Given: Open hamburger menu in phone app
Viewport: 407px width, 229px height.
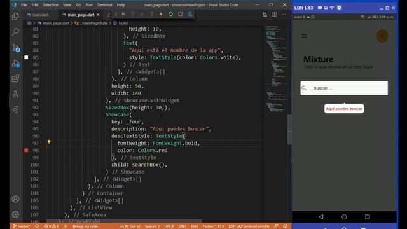Looking at the screenshot, I should (304, 36).
